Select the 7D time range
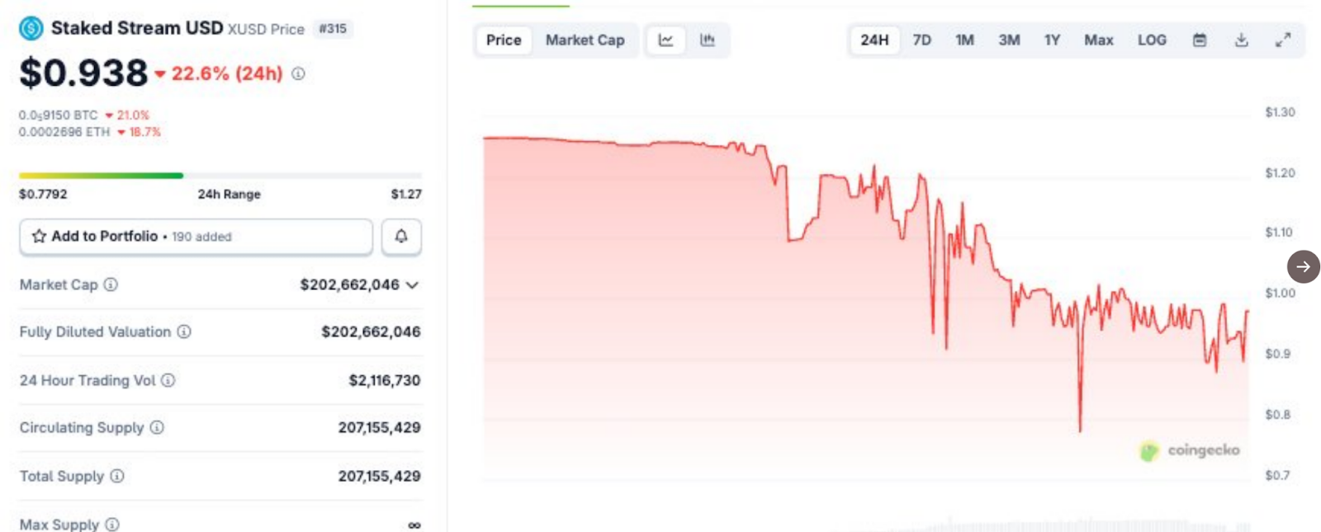Screen dimensions: 1321x532 tap(921, 40)
